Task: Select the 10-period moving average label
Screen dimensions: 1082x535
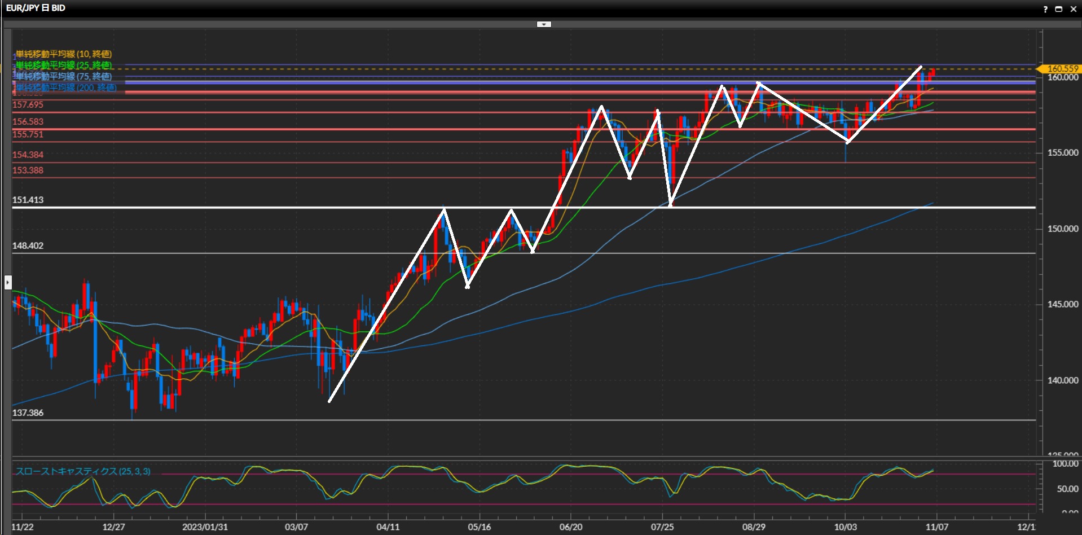Action: [64, 54]
